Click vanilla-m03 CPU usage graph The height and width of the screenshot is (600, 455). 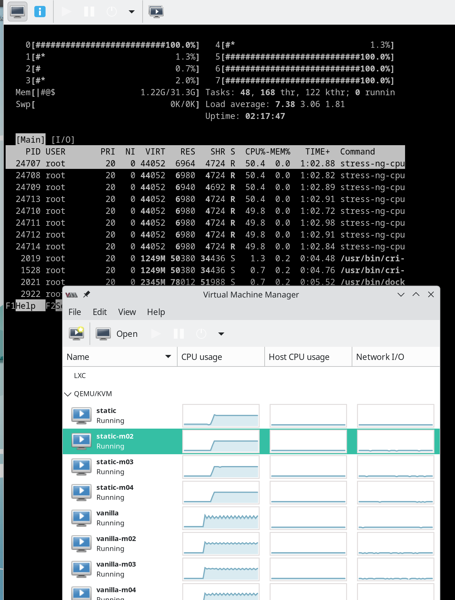(x=221, y=569)
